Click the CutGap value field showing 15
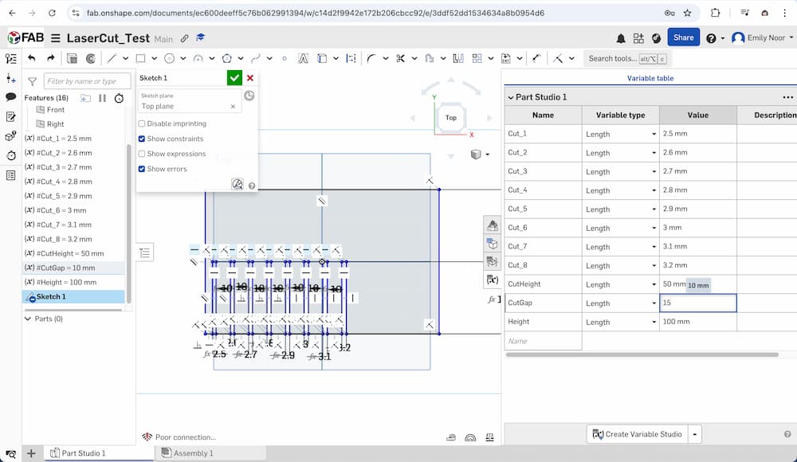The image size is (797, 462). click(x=698, y=303)
